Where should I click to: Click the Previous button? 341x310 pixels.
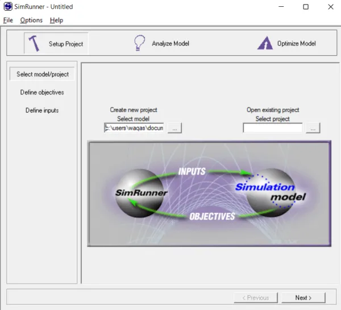click(x=256, y=297)
